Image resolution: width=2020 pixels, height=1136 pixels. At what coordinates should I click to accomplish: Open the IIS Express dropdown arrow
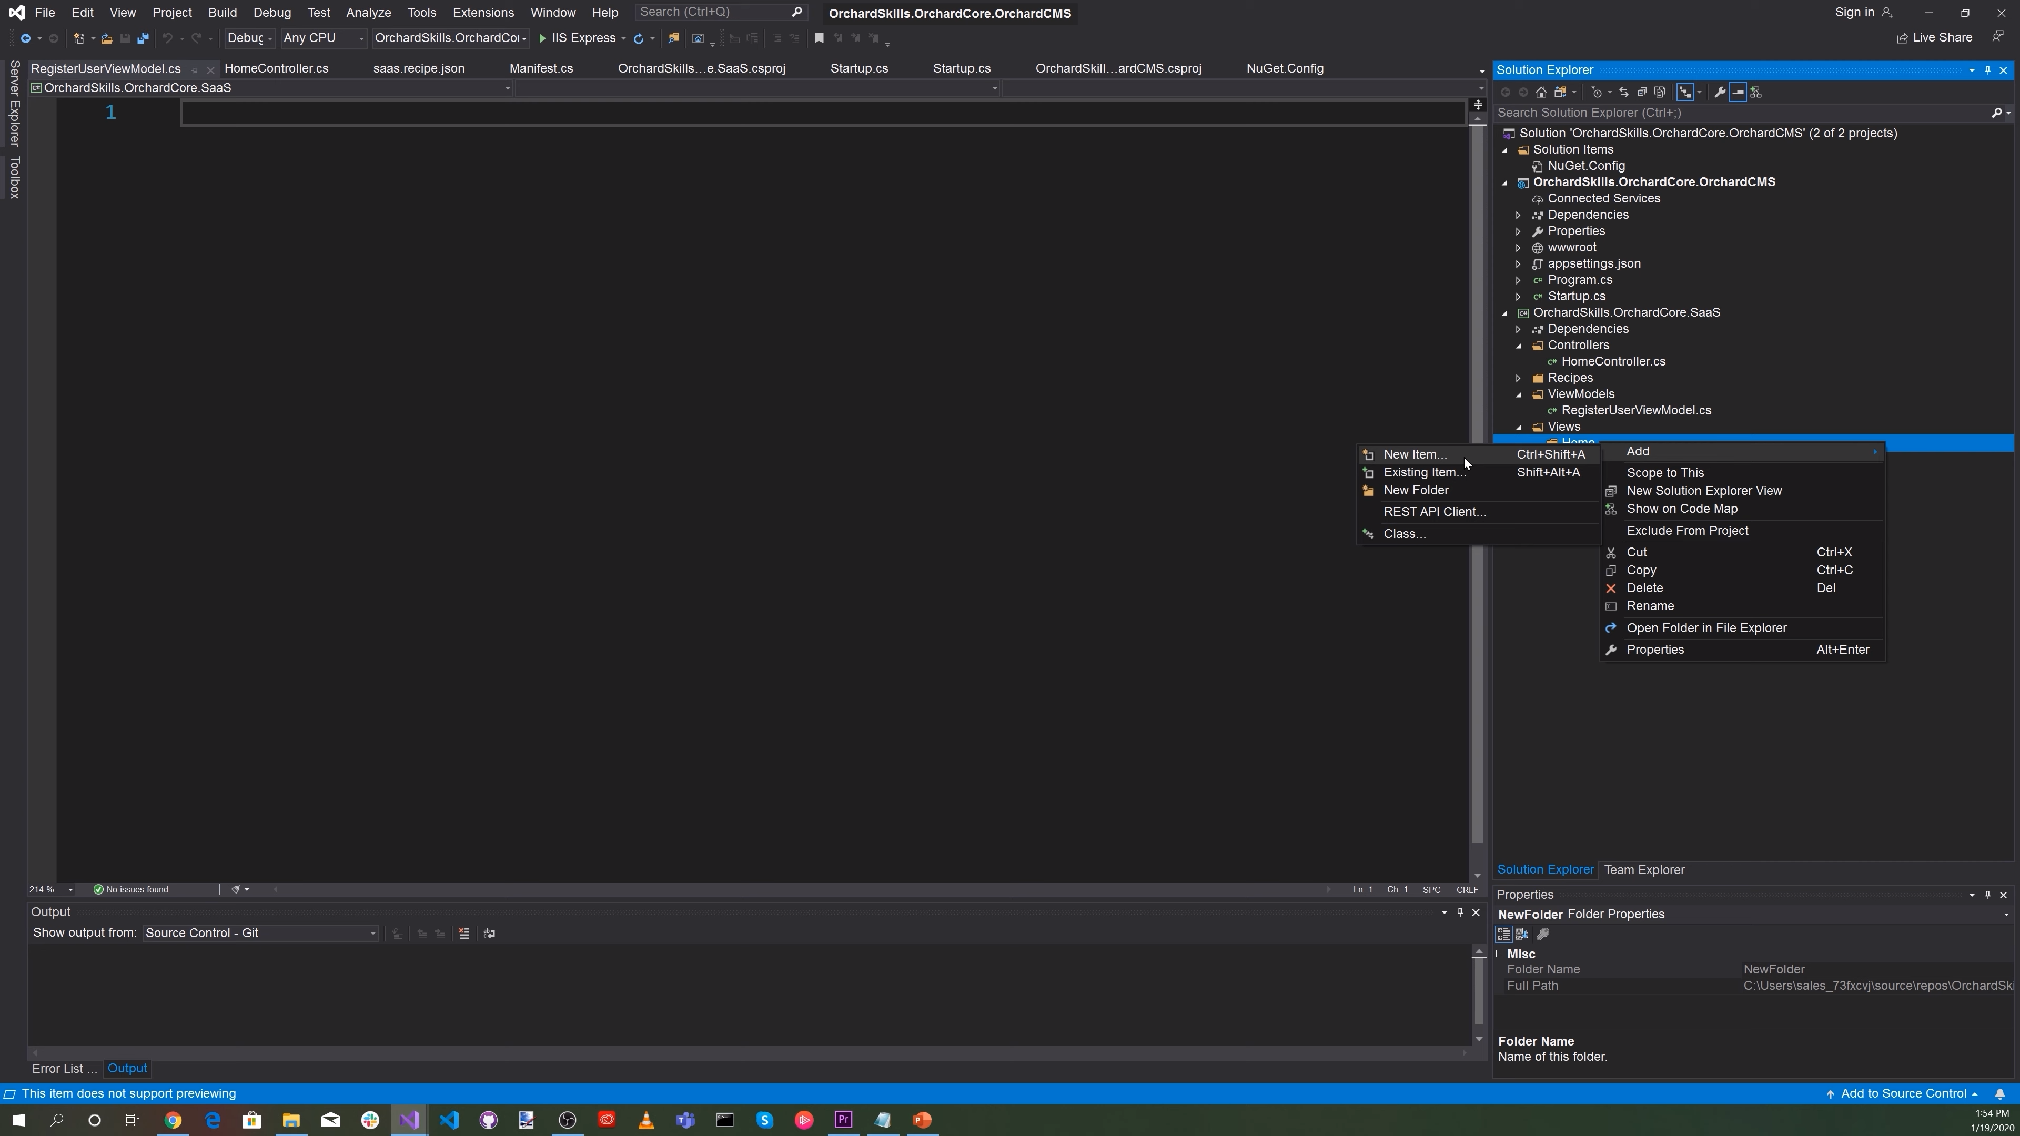point(623,38)
